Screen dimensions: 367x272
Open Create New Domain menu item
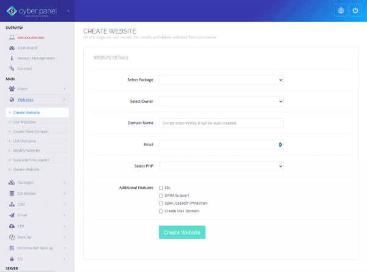pos(37,131)
